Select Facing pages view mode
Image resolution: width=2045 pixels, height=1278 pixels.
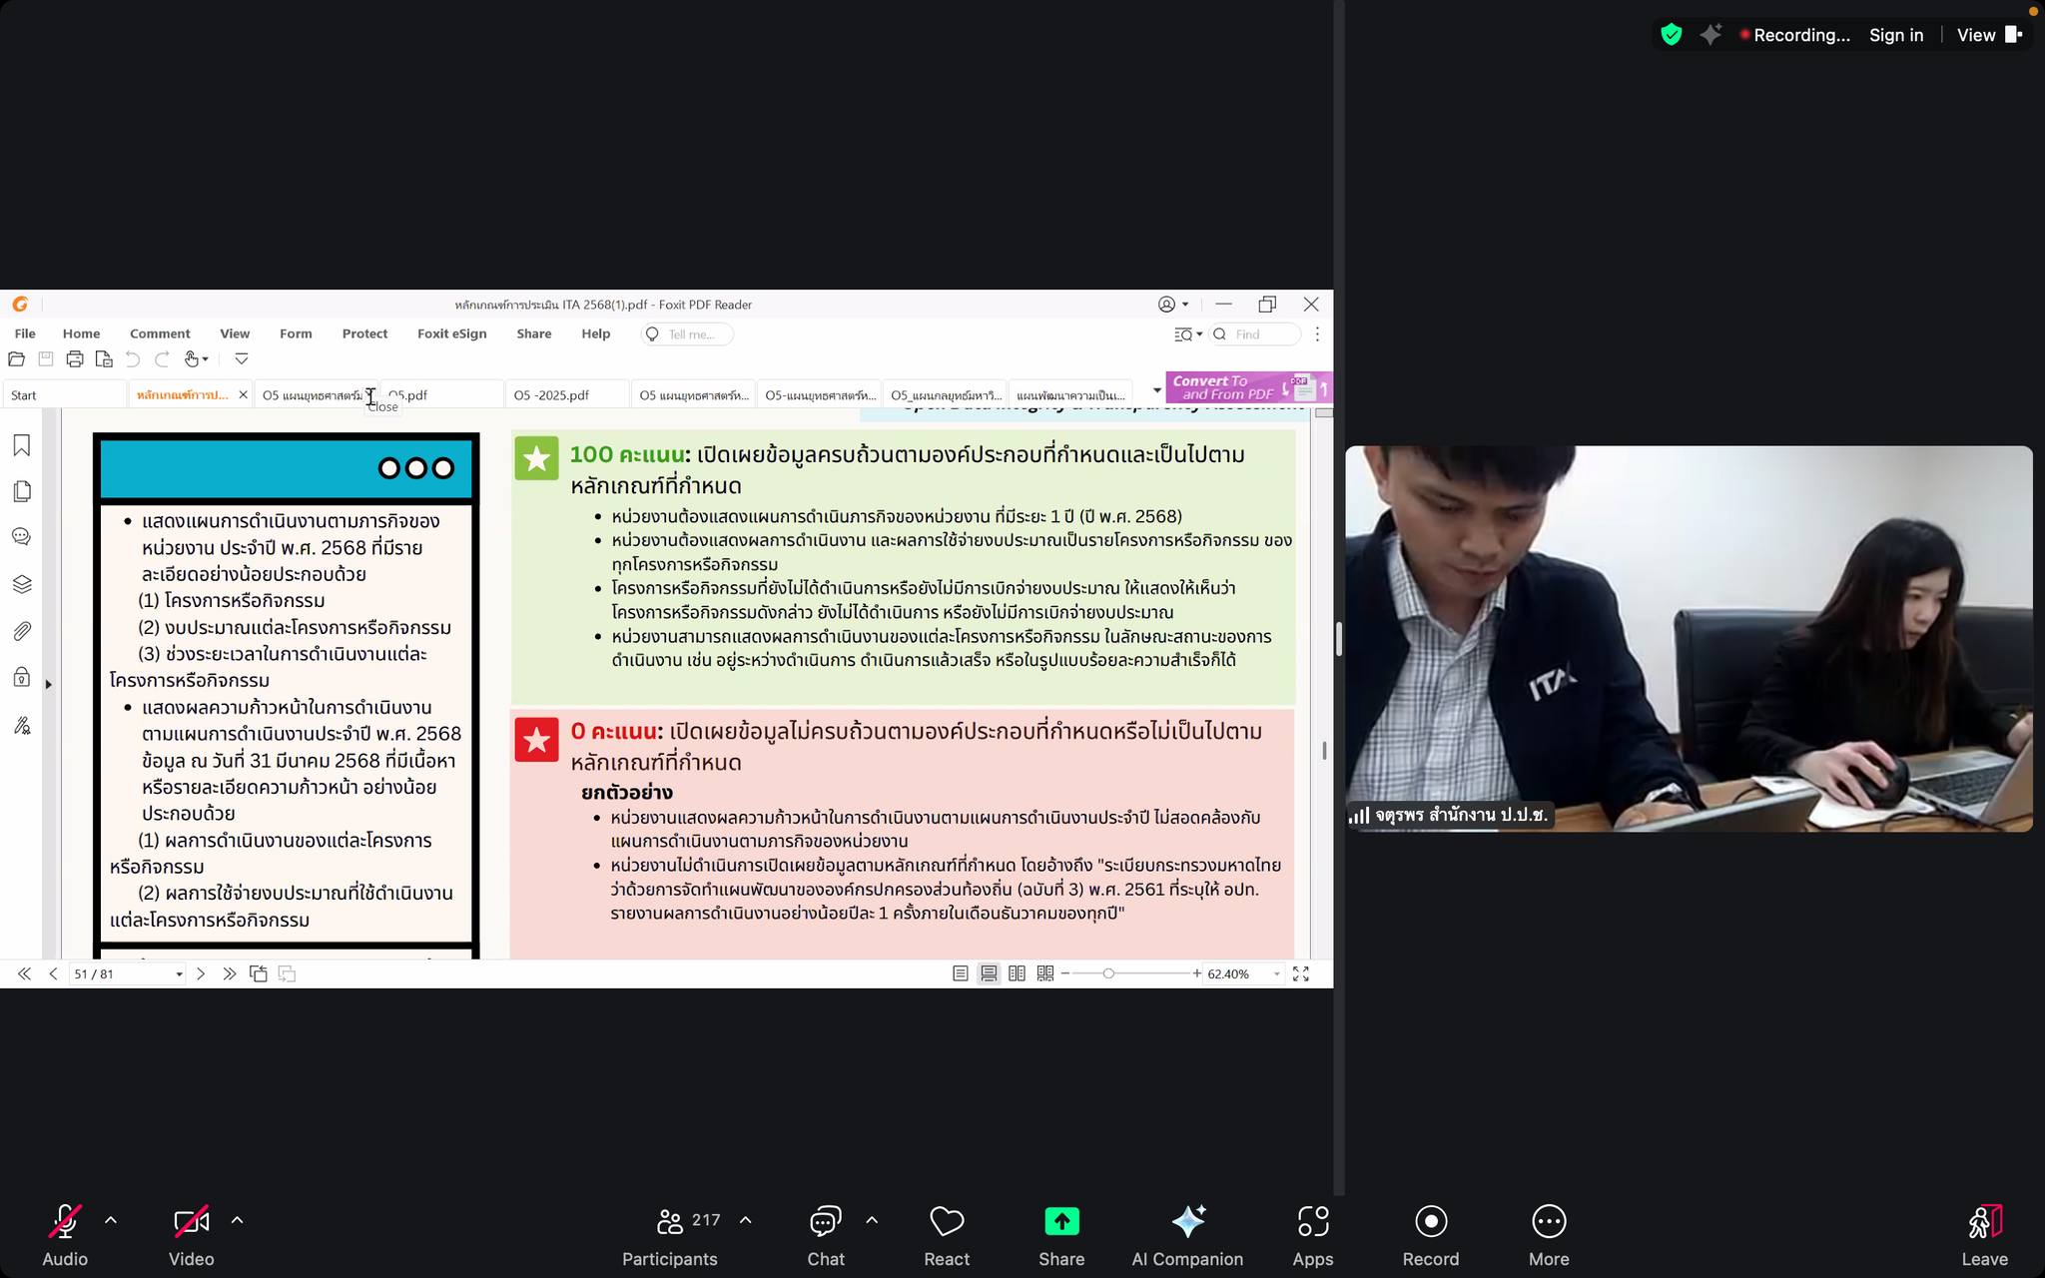[x=1017, y=973]
